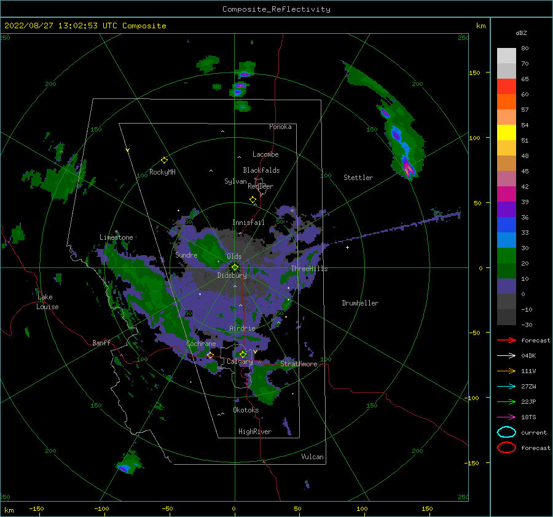Click the ThreeHills label
This screenshot has height=517, width=553.
[309, 269]
